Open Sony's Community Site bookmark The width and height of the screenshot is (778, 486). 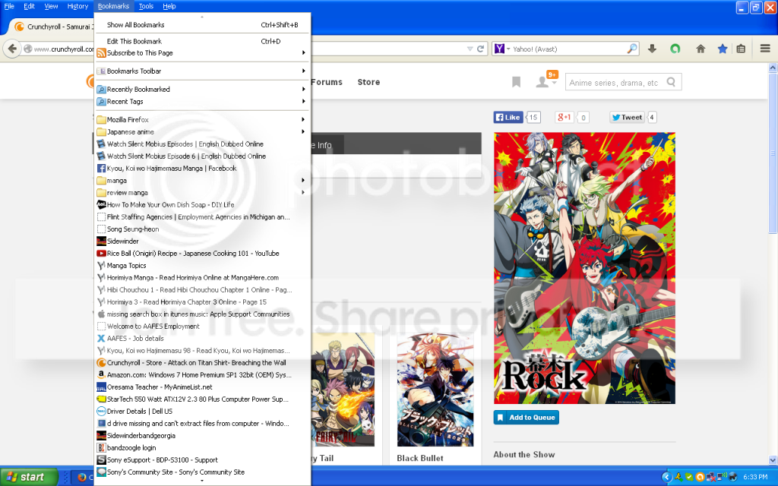tap(202, 472)
